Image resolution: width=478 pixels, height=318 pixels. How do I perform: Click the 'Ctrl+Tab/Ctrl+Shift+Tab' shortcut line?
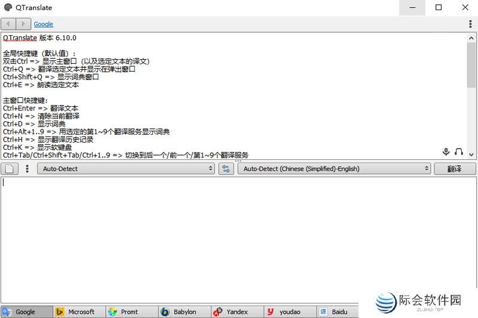coord(125,155)
